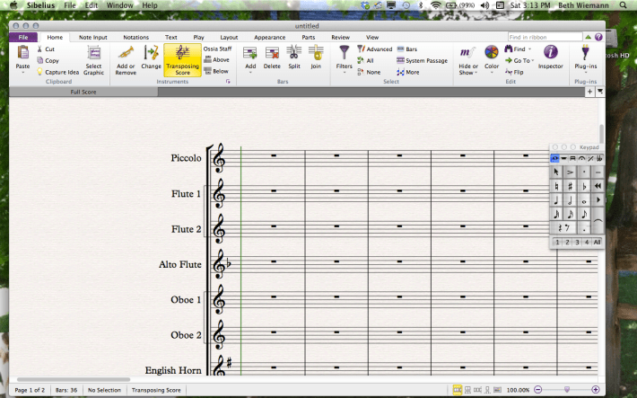Viewport: 637px width, 398px height.
Task: Click the Find in ribbon search field
Action: click(541, 37)
